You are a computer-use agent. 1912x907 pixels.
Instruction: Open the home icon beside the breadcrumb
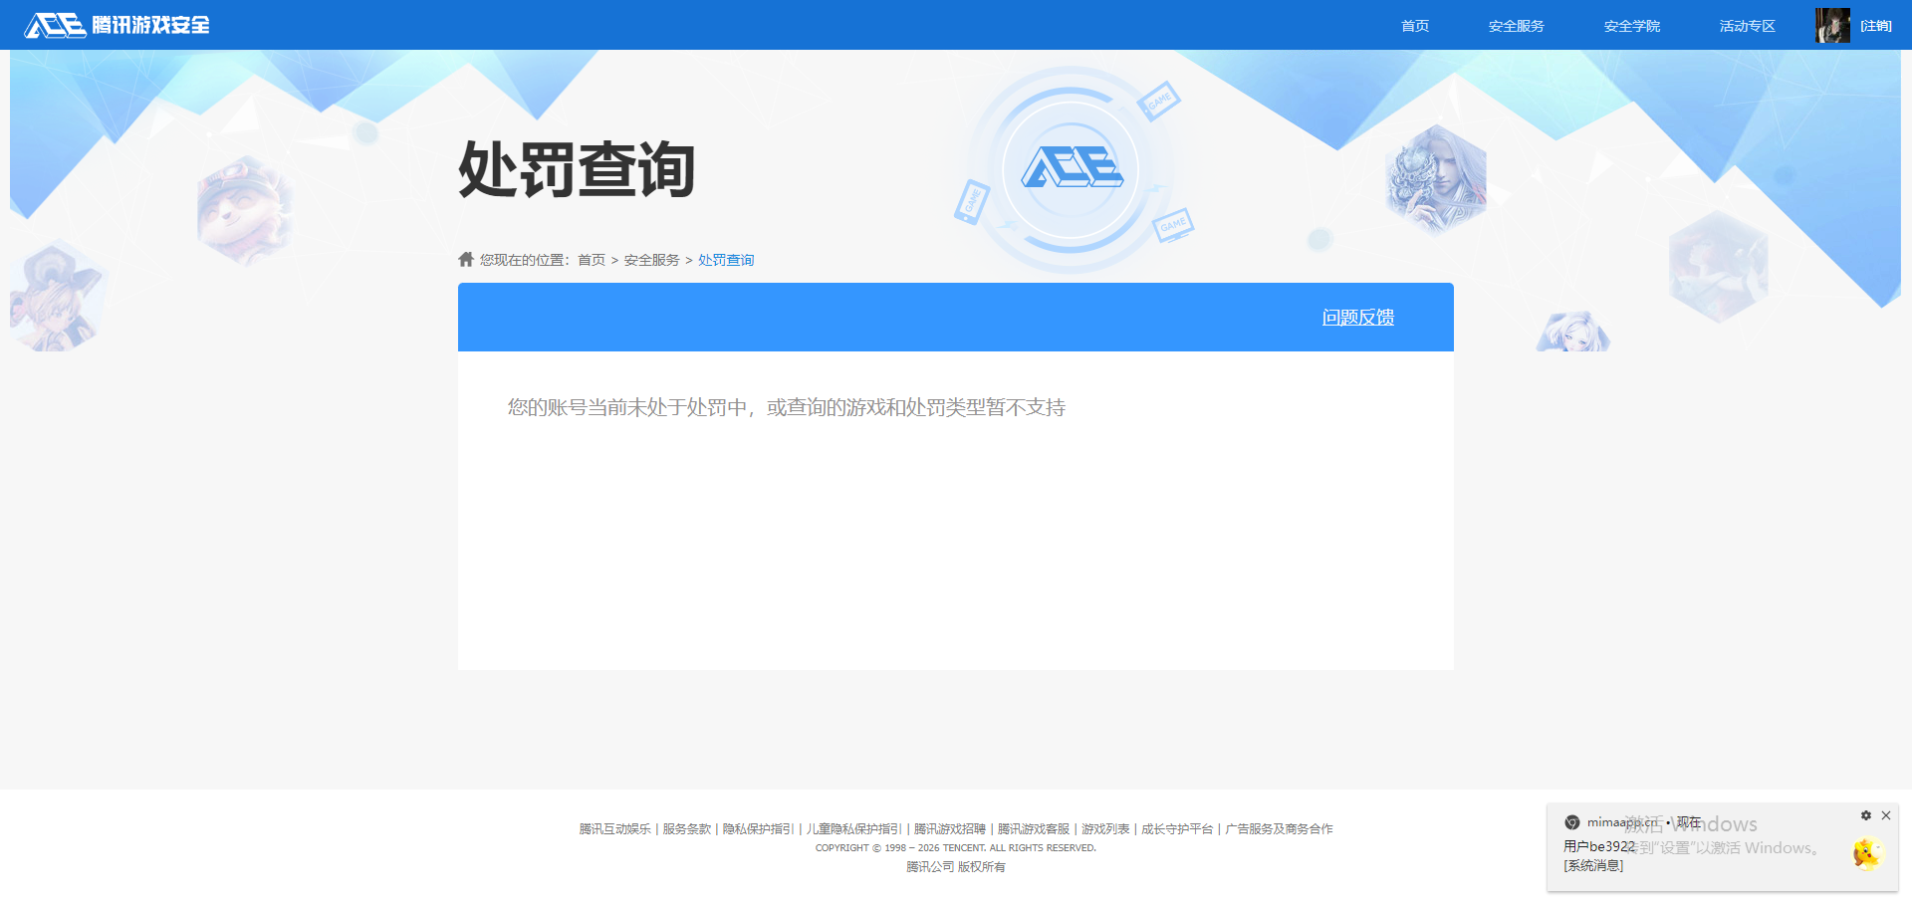(x=466, y=259)
